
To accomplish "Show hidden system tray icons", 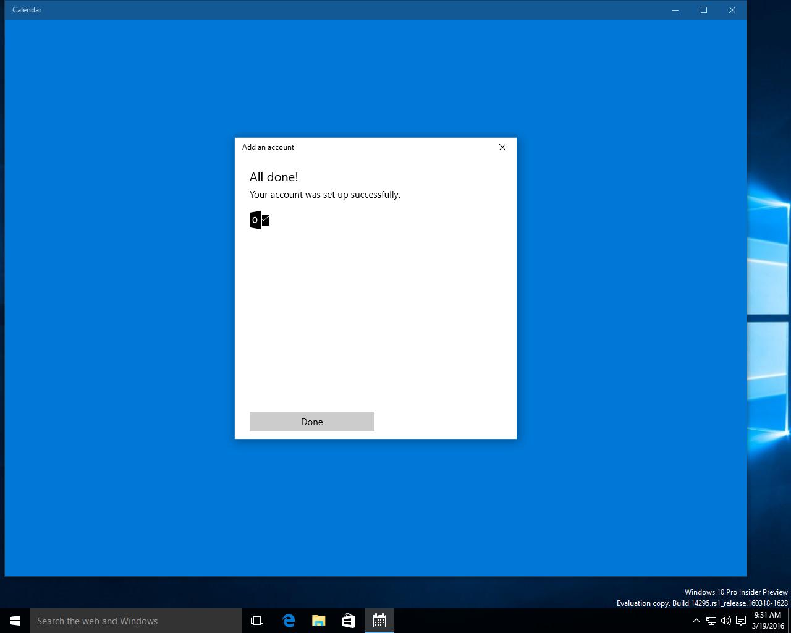I will point(696,621).
